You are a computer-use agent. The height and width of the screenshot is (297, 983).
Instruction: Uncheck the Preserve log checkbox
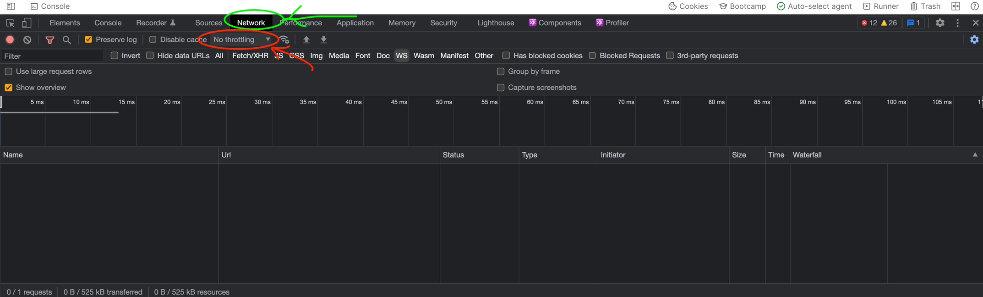pyautogui.click(x=89, y=40)
